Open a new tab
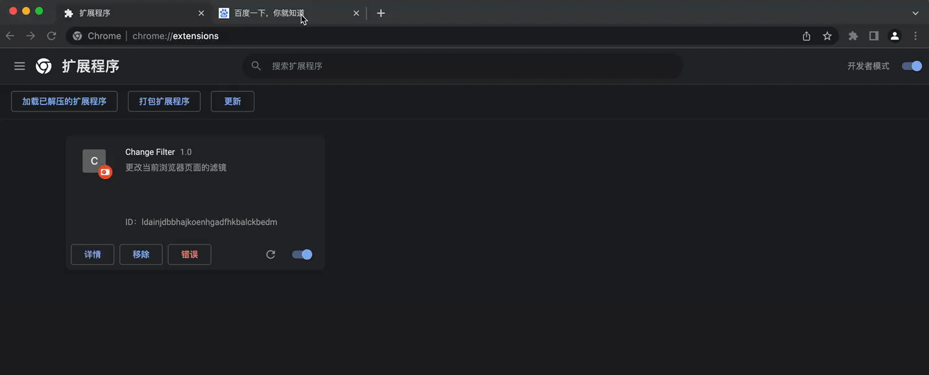Screen dimensions: 929x375 point(381,13)
